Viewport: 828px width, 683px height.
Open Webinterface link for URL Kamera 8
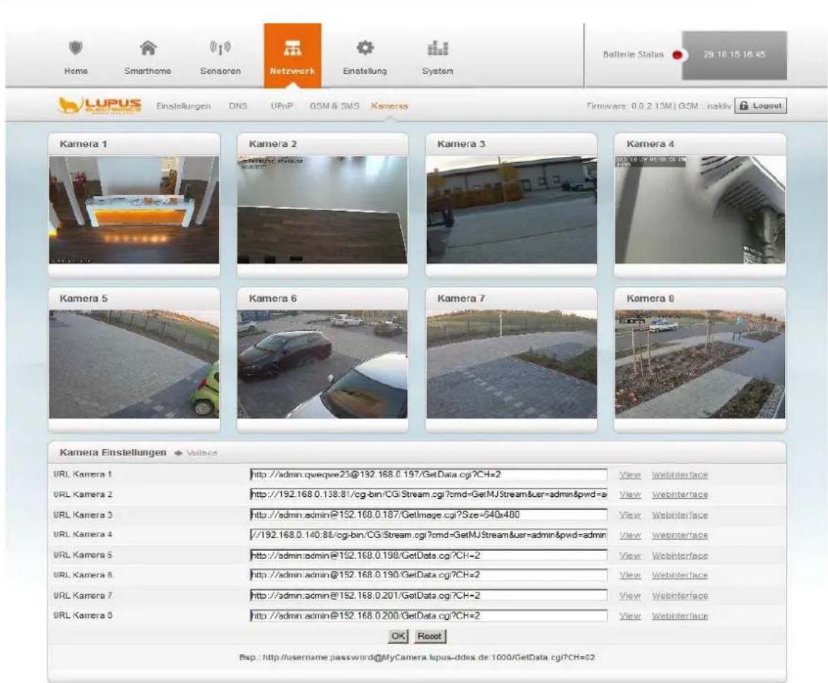680,616
